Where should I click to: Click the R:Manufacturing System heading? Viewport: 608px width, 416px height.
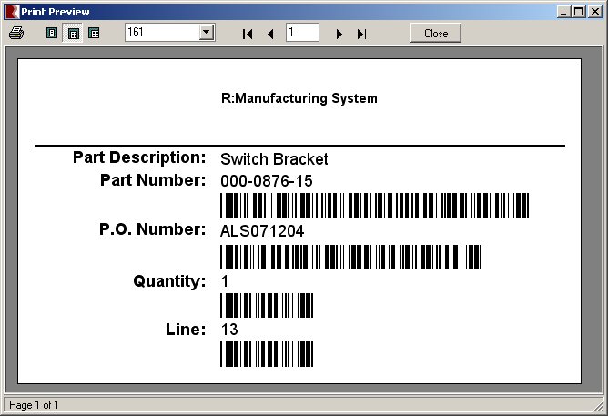point(299,98)
